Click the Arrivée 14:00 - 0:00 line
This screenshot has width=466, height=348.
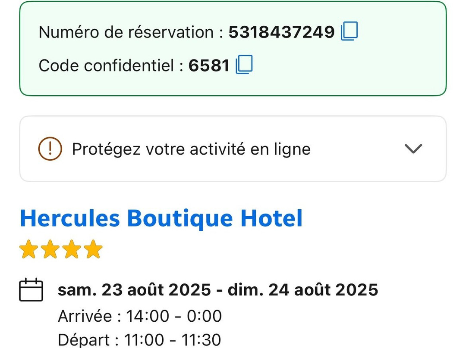[140, 316]
